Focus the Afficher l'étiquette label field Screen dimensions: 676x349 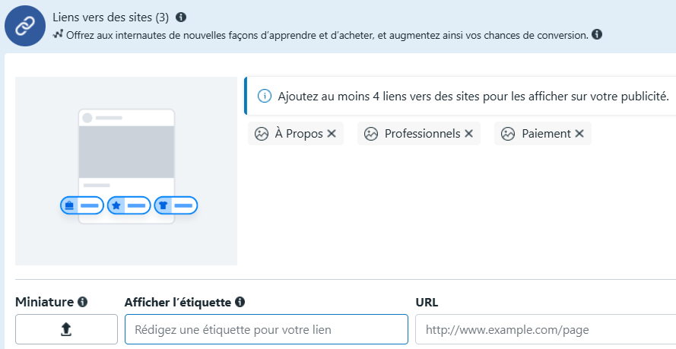coord(266,329)
